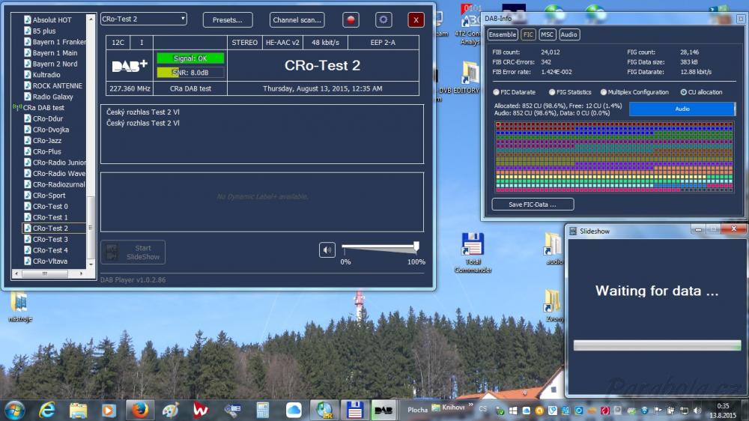Click Save FIC-Data button

point(533,205)
